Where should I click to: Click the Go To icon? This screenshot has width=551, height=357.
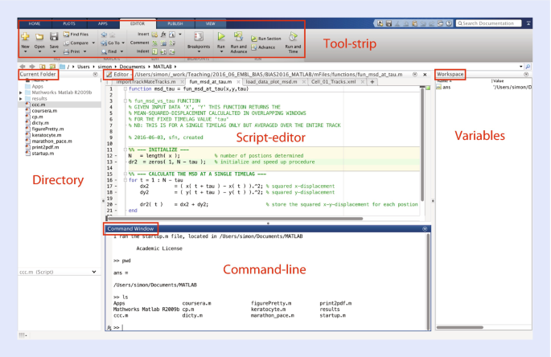[104, 43]
